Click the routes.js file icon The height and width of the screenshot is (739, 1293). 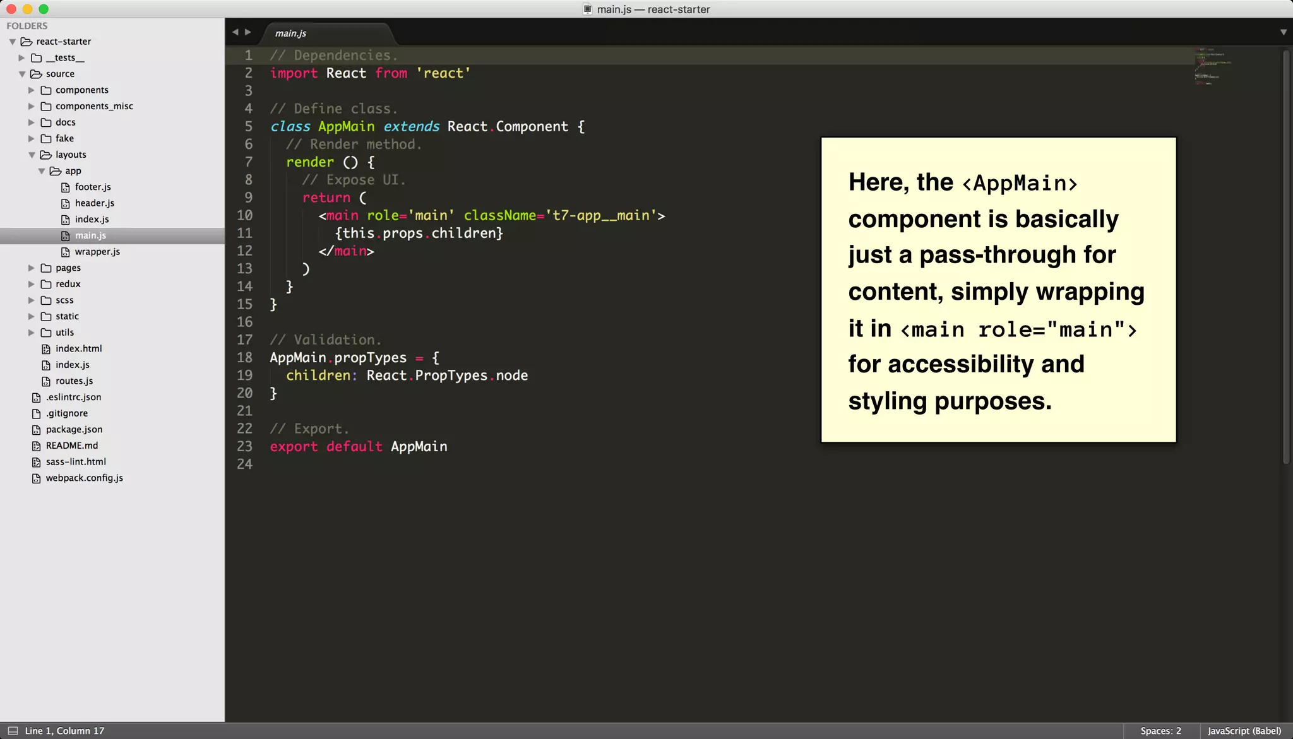click(46, 381)
